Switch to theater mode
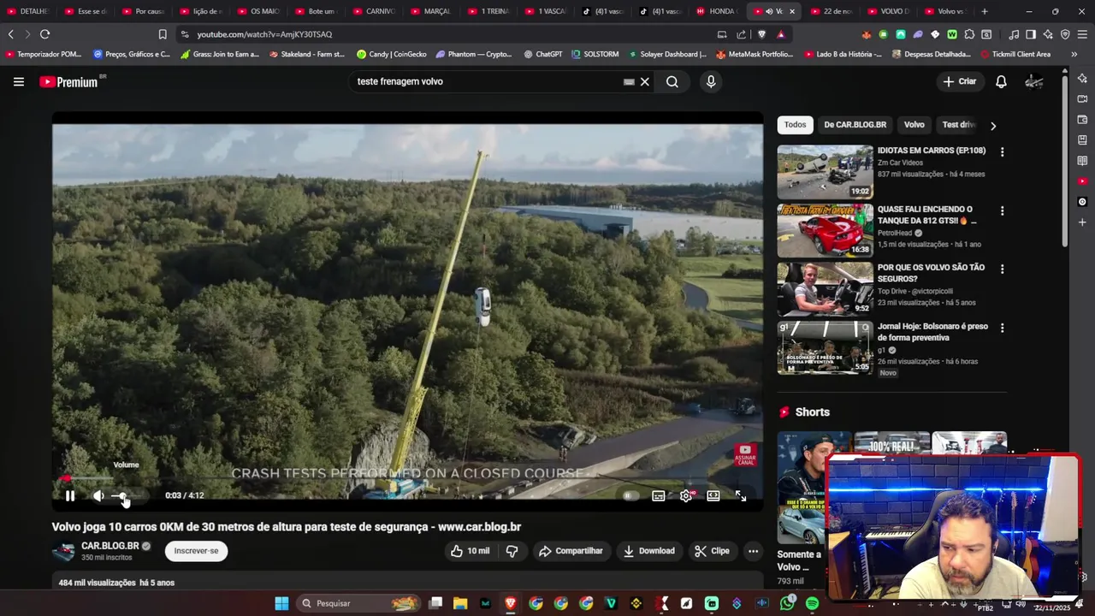Screen dimensions: 1095x616 713,496
